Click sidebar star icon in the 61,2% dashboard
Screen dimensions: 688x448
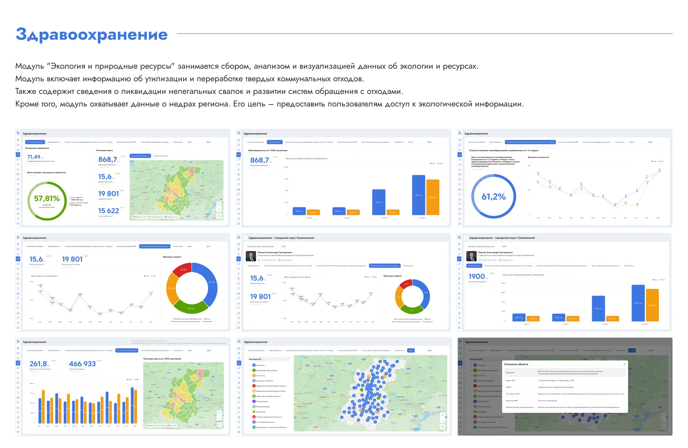click(459, 179)
